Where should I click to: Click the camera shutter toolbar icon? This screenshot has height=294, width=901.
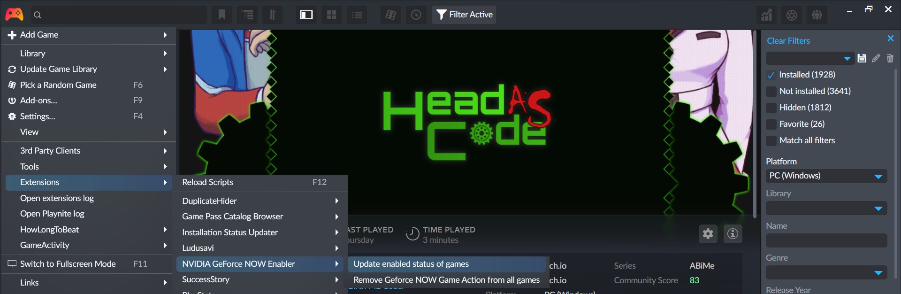coord(792,15)
